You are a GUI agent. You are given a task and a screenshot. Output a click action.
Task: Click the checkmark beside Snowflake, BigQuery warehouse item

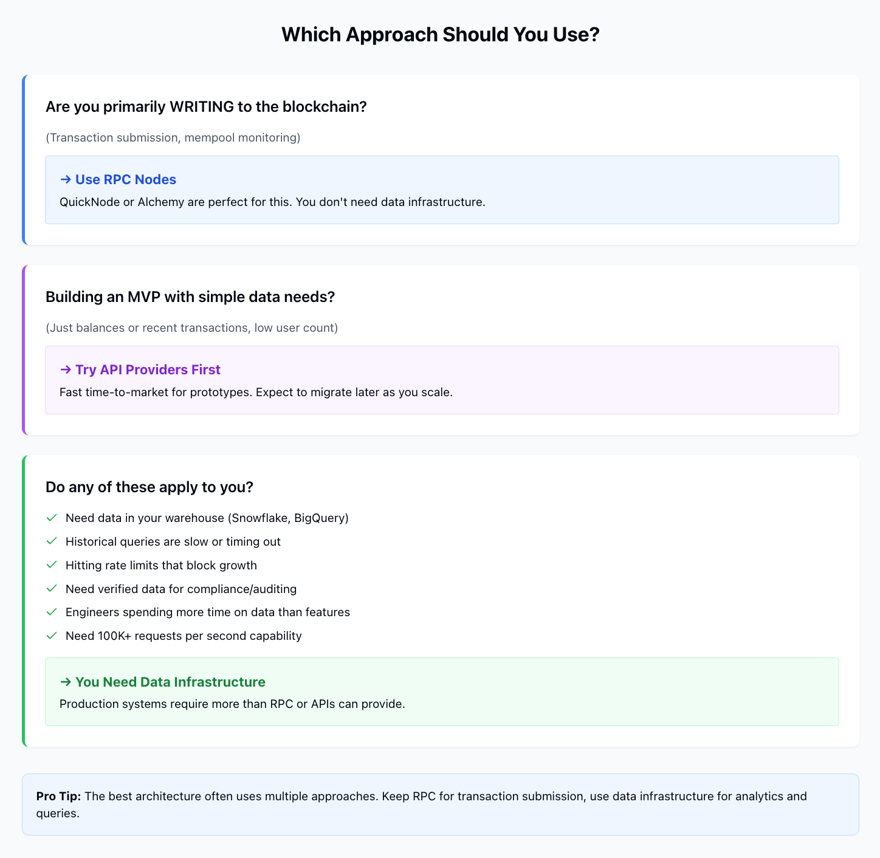click(x=52, y=518)
